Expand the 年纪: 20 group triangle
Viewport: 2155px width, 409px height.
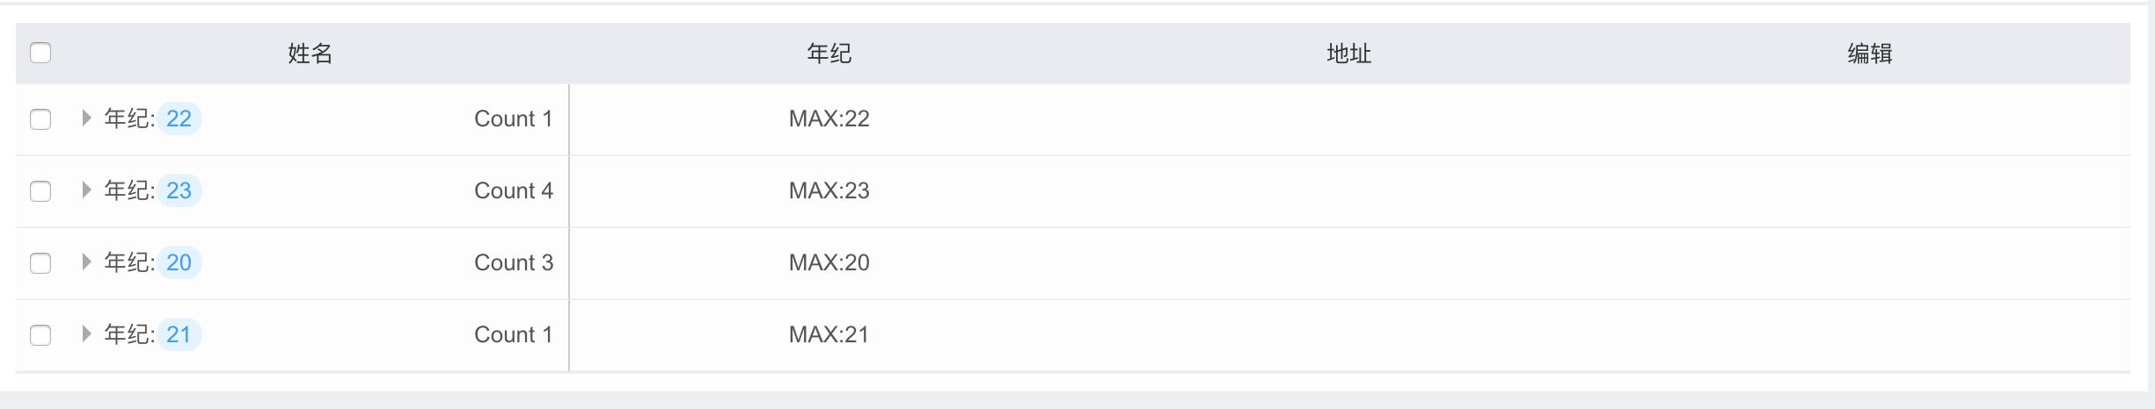86,262
